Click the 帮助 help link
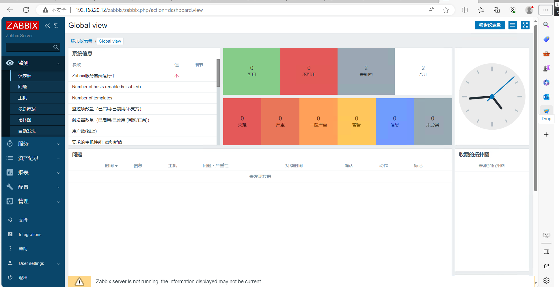 coord(23,249)
